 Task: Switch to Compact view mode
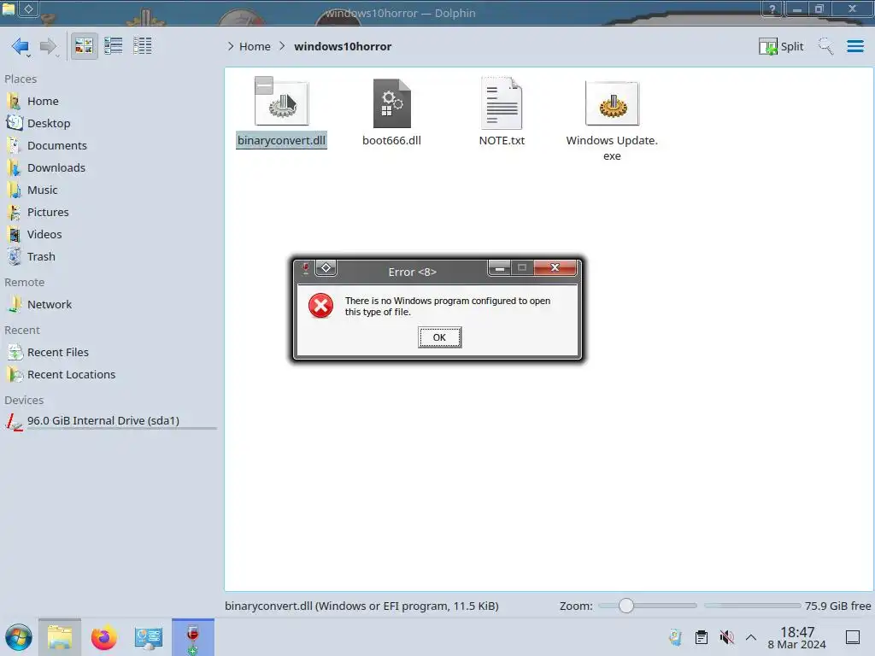[114, 46]
